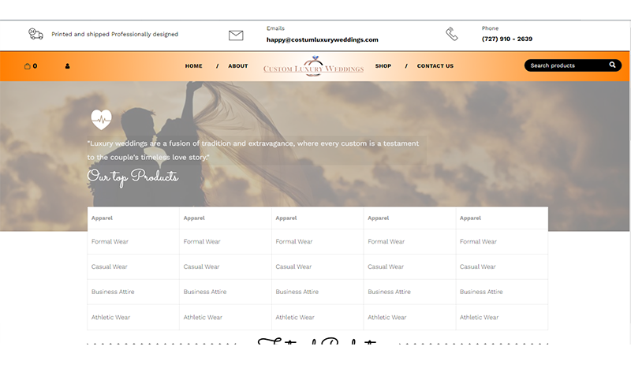
Task: Click the user account icon
Action: [67, 66]
